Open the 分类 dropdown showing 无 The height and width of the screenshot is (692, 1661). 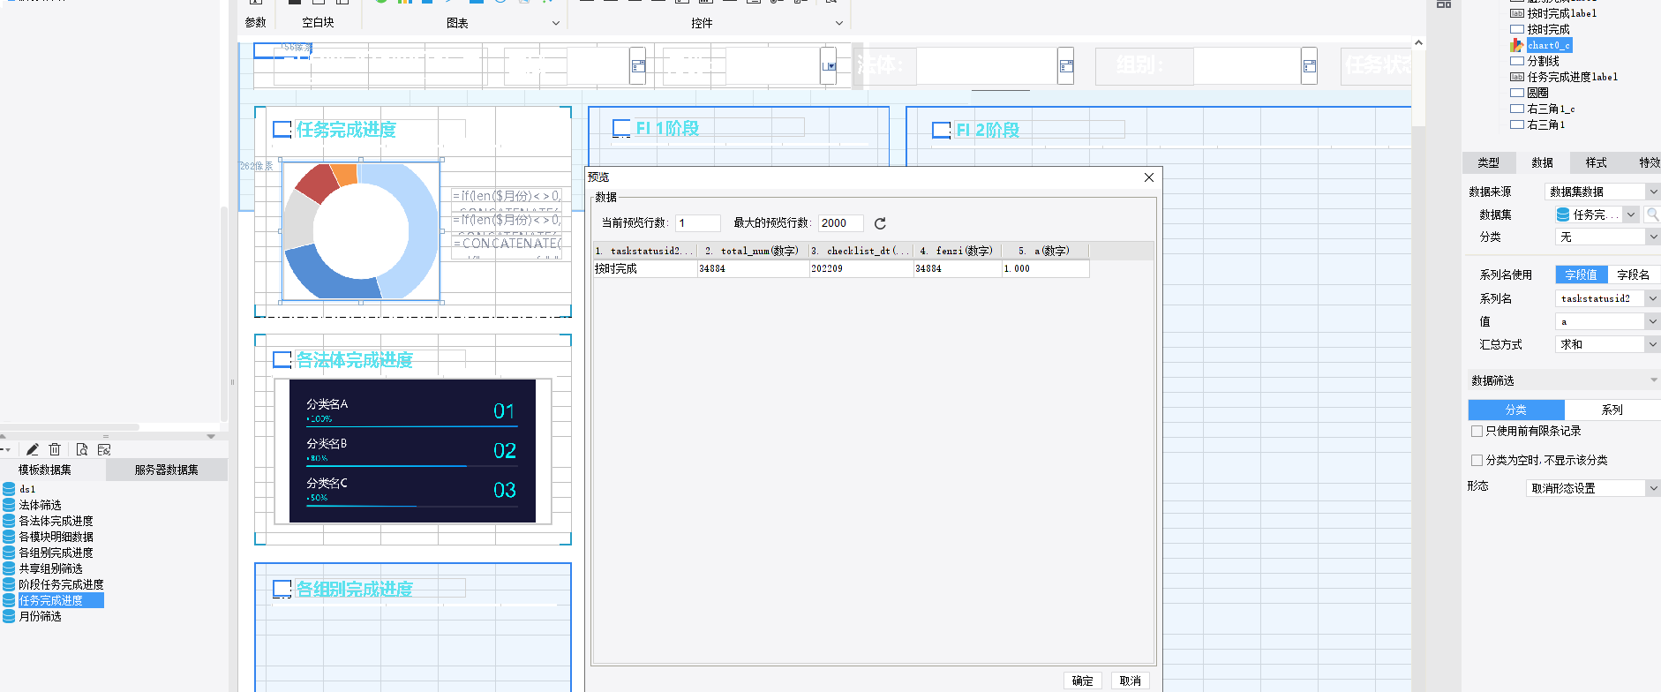point(1608,237)
